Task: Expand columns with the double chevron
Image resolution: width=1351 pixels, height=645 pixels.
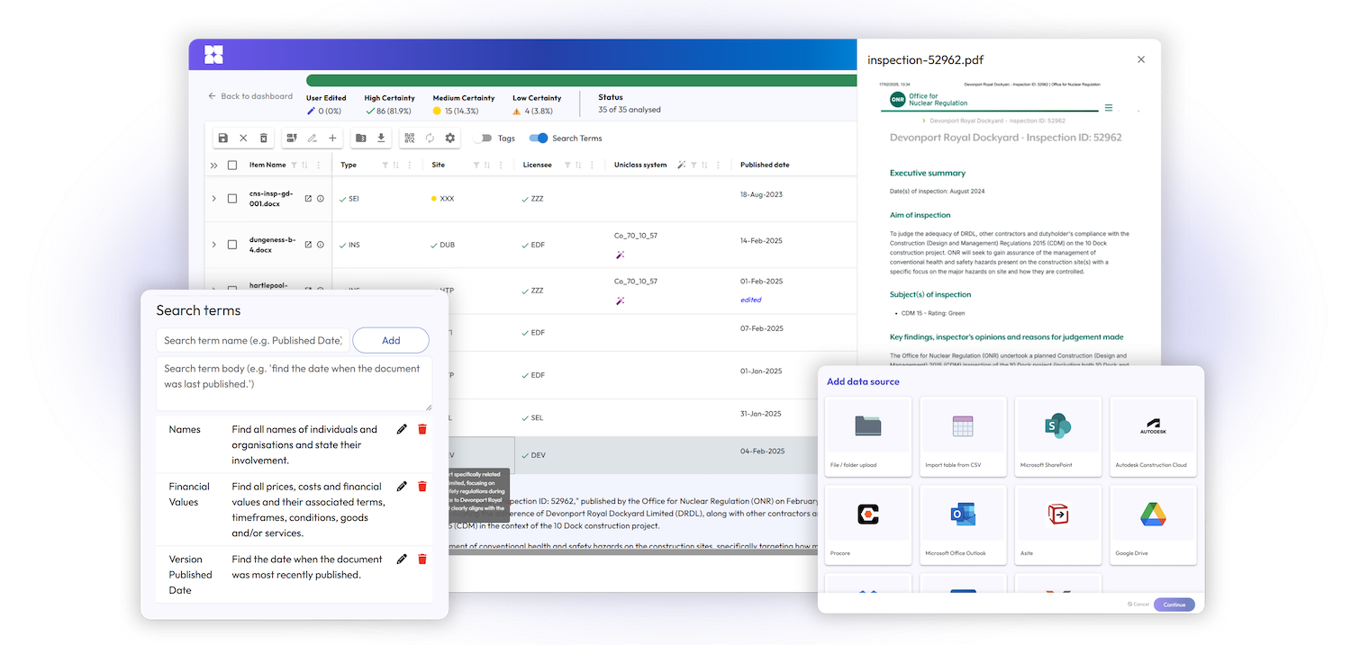Action: 213,166
